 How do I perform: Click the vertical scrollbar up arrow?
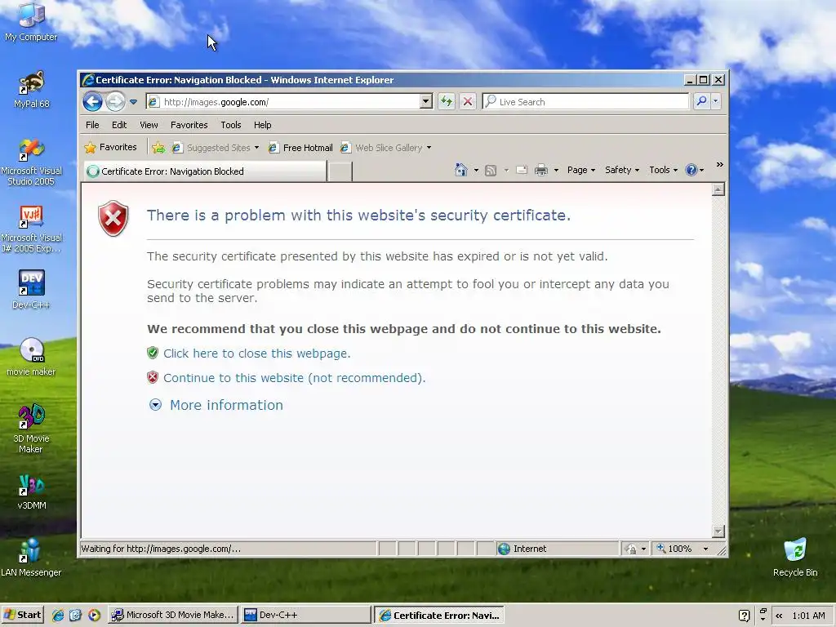click(x=718, y=189)
